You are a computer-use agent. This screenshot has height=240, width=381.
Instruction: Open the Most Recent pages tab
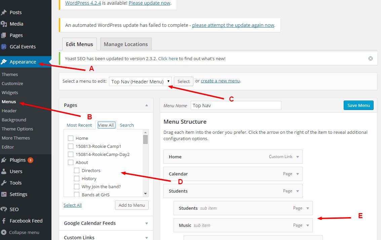pyautogui.click(x=79, y=125)
